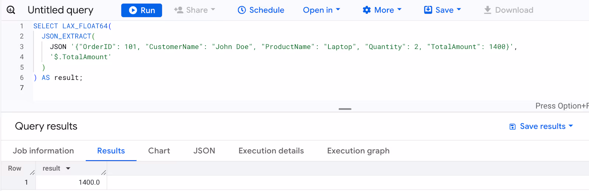Open the result column header menu arrow
The width and height of the screenshot is (589, 191).
(68, 168)
